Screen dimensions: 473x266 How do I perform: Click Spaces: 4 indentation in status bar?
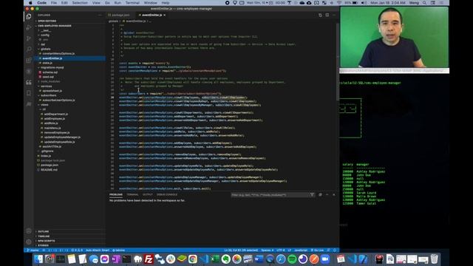point(268,250)
